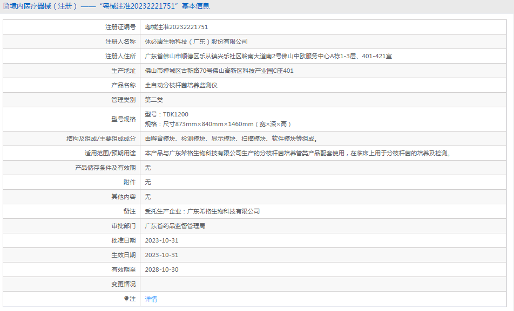Click the registrant address starting with 广东省佛山市顺德区
The width and height of the screenshot is (514, 311).
(x=268, y=56)
